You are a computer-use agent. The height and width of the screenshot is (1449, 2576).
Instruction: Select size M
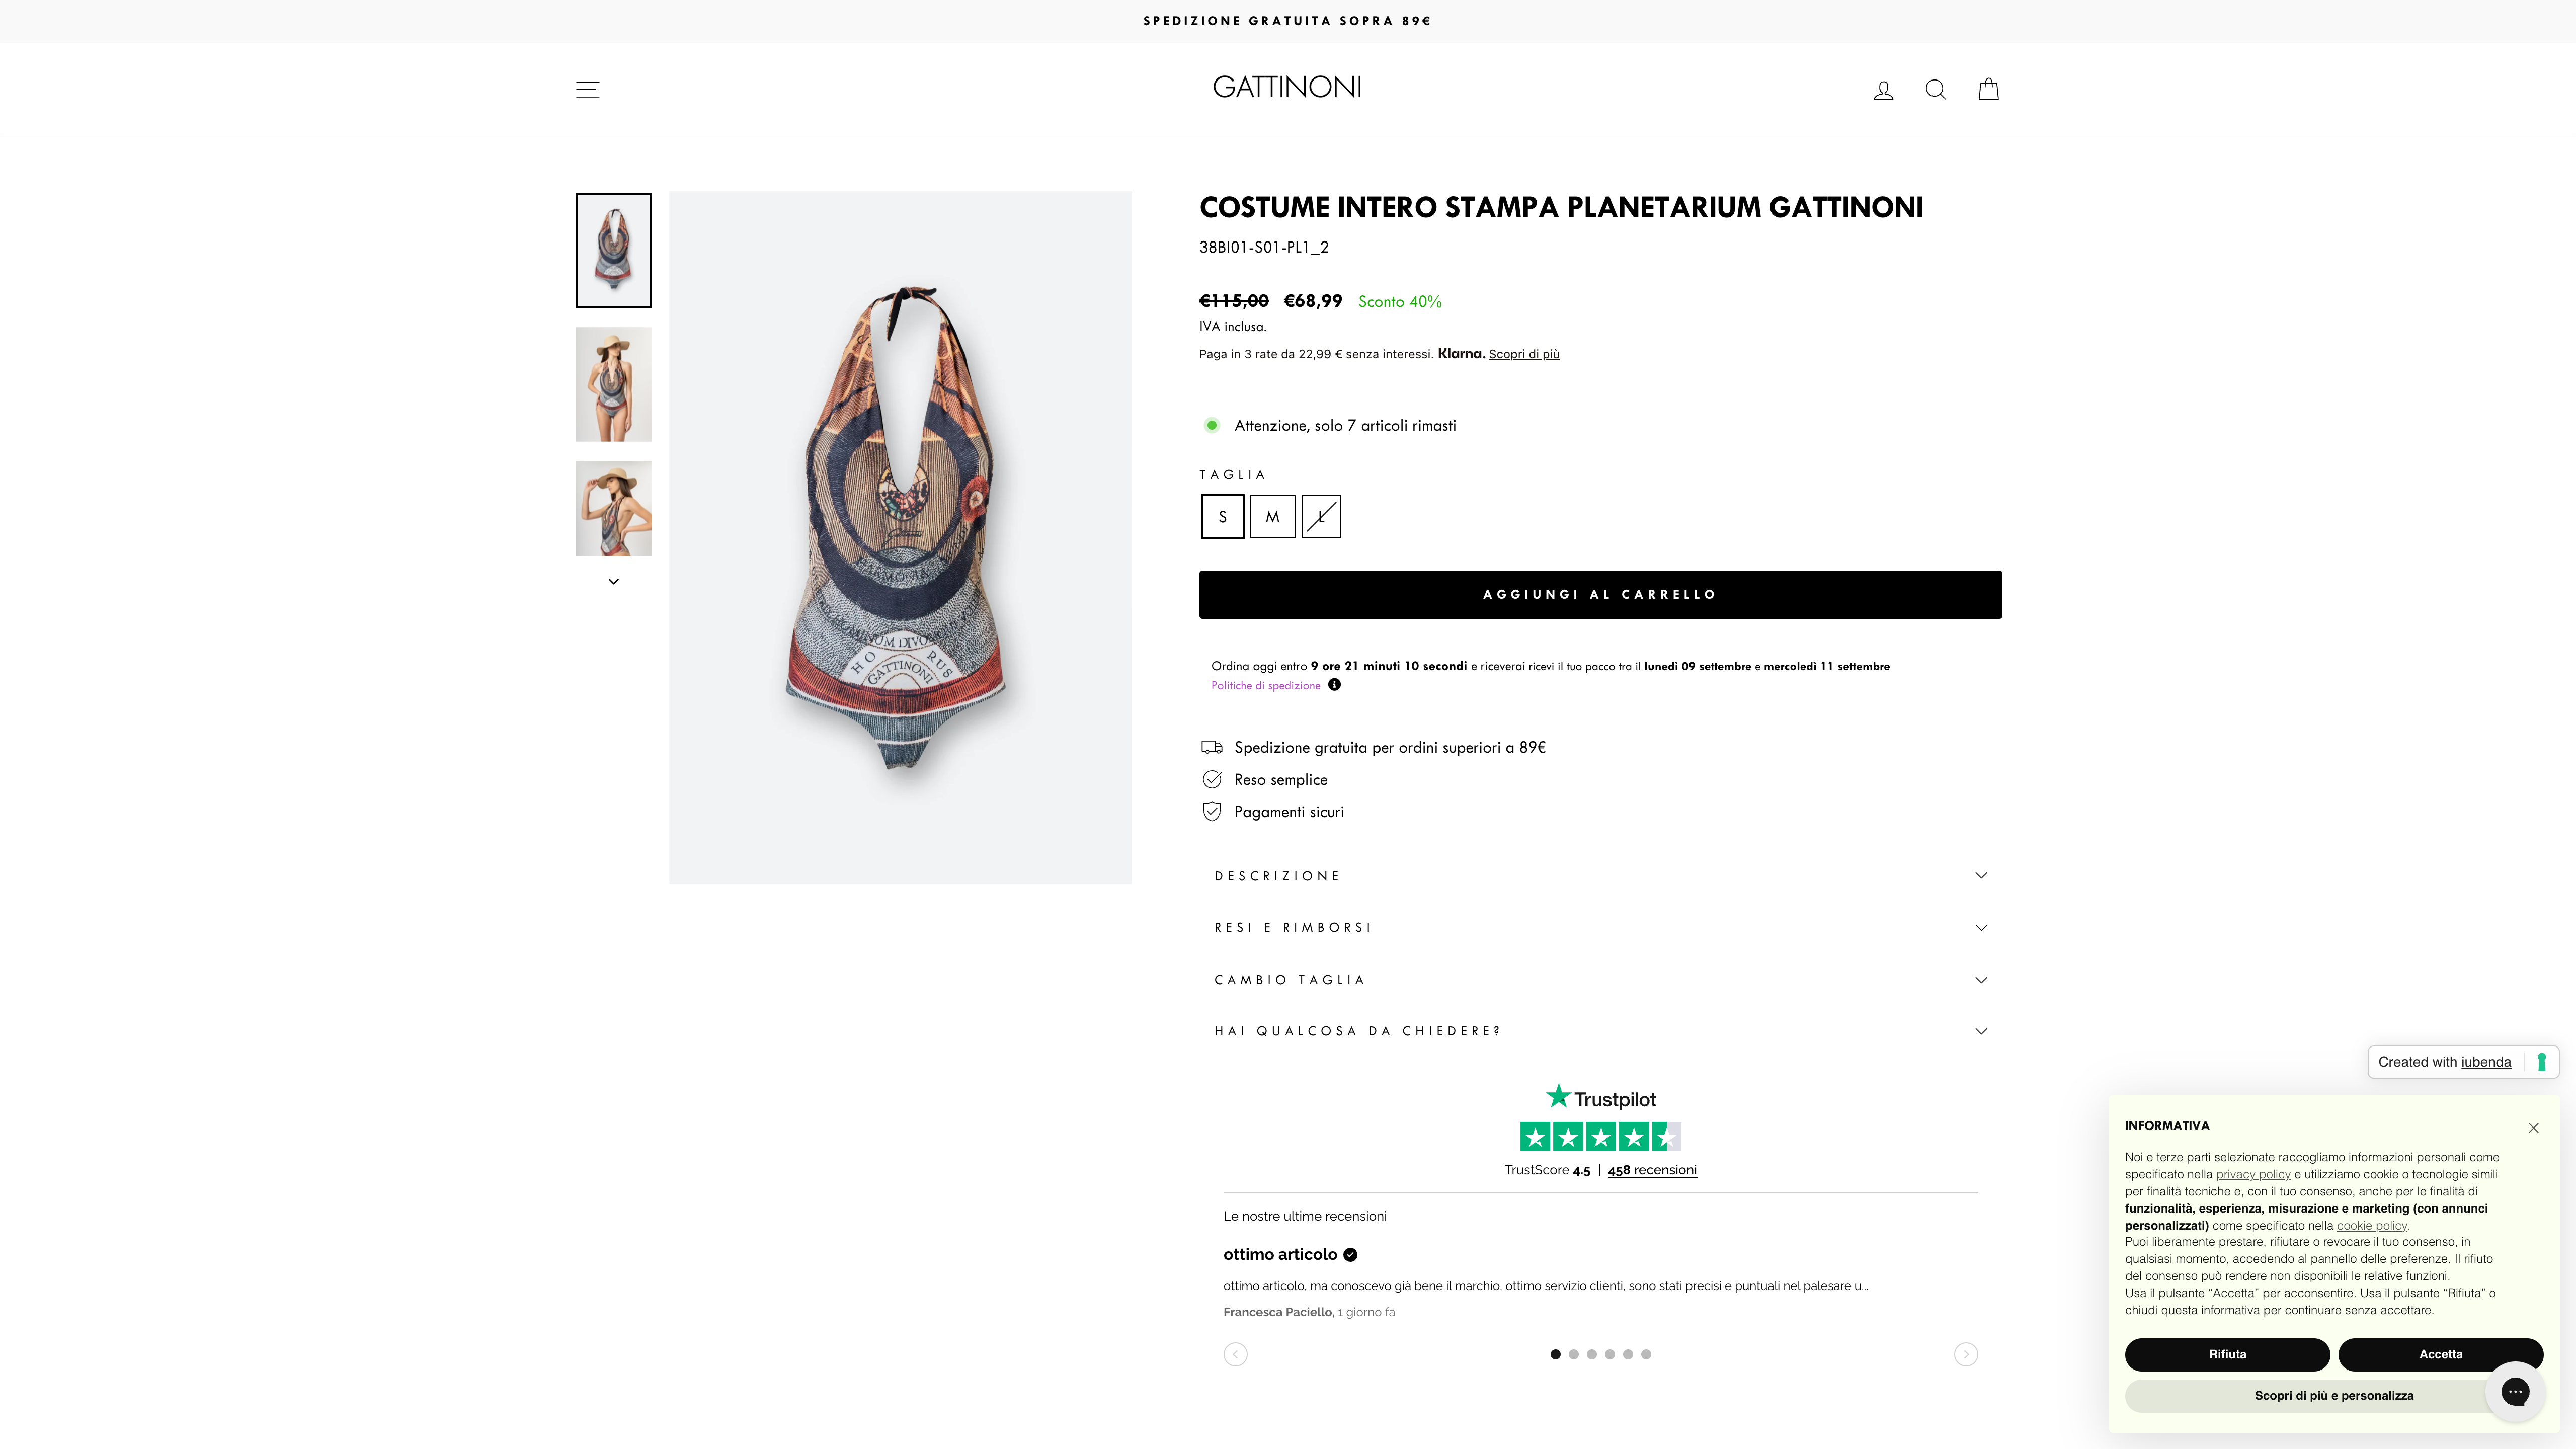pos(1272,517)
